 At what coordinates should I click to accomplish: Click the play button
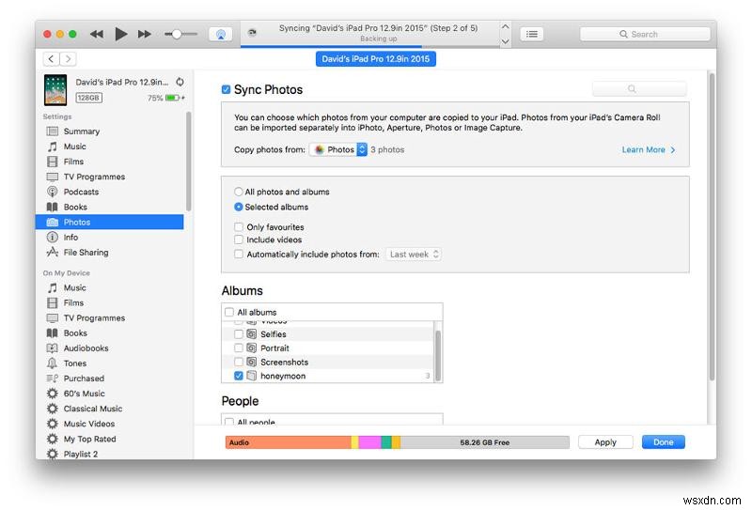tap(121, 34)
